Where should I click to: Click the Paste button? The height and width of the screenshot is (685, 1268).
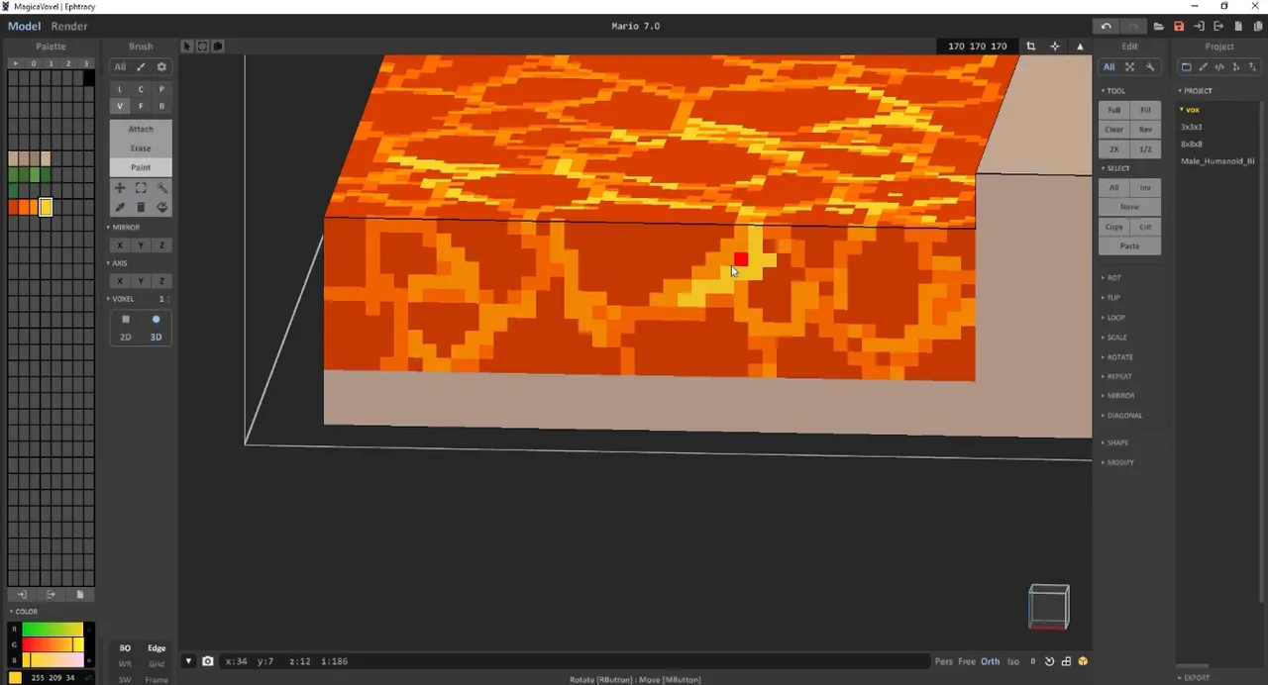[x=1129, y=245]
